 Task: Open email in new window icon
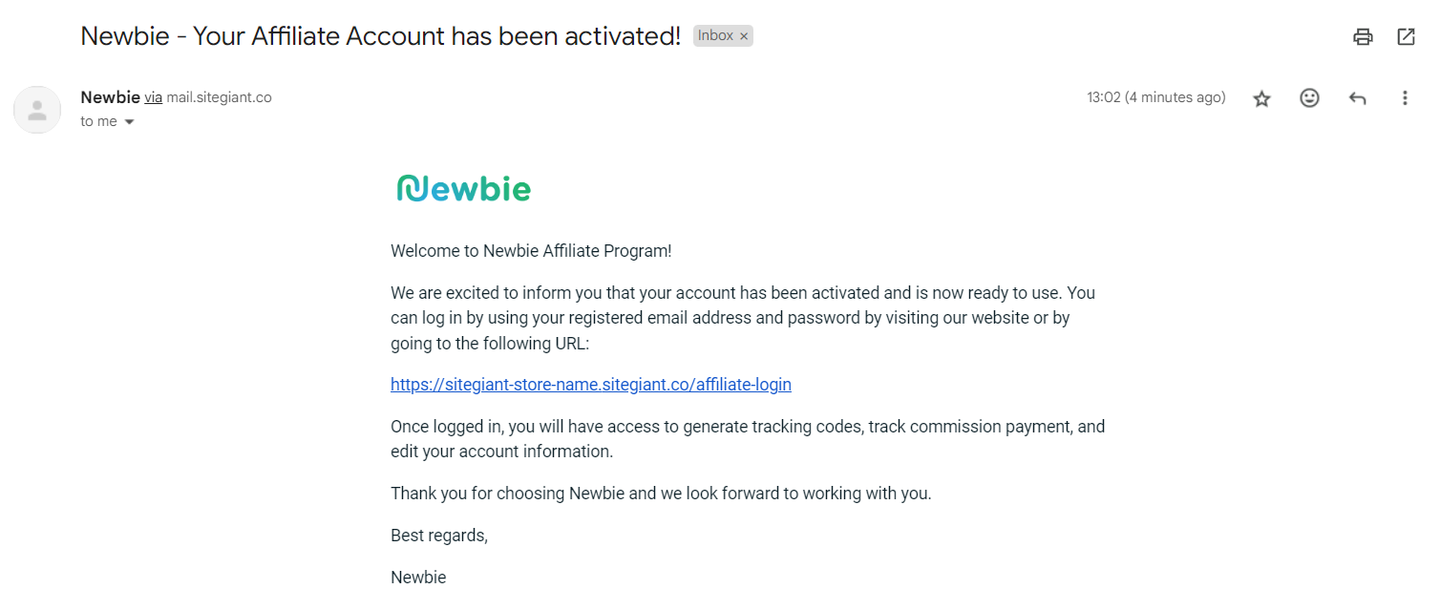click(1406, 37)
